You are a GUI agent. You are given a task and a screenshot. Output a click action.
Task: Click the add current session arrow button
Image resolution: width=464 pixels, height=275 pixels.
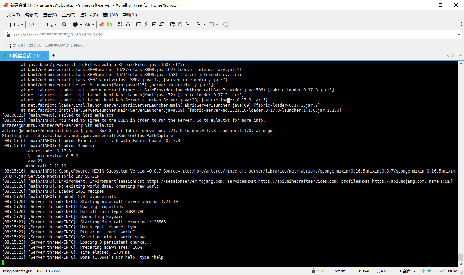8,45
